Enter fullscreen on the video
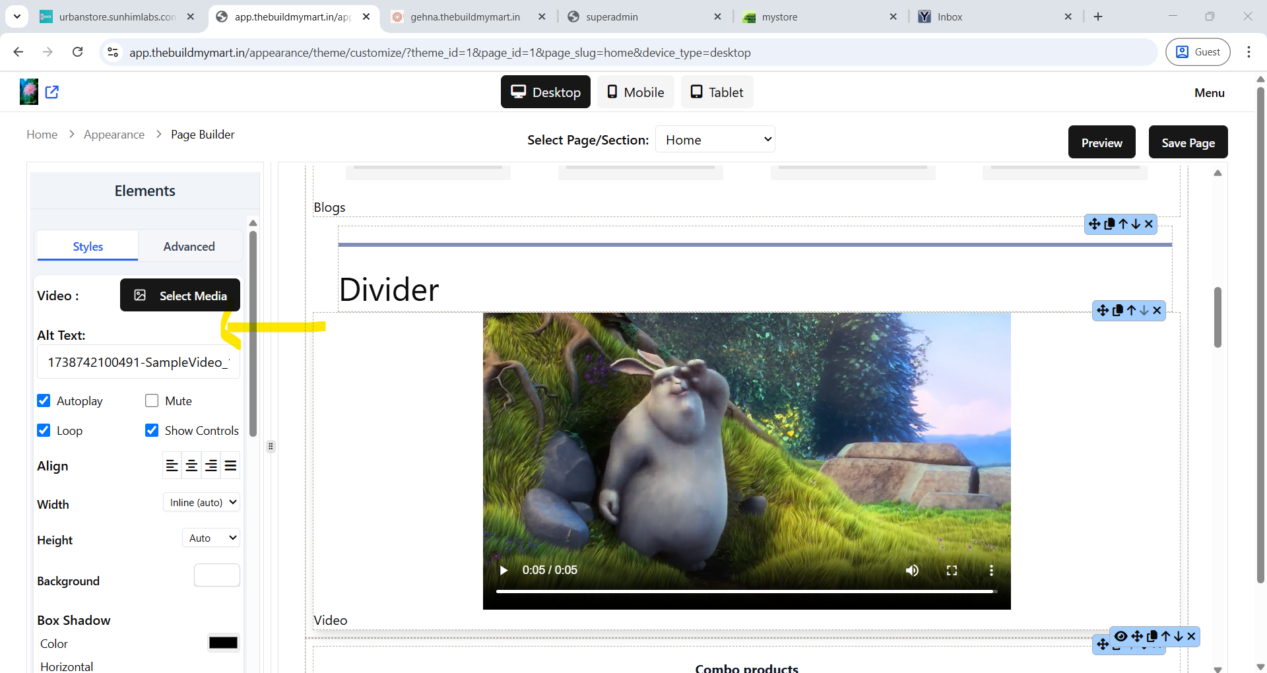This screenshot has width=1267, height=673. pyautogui.click(x=952, y=570)
